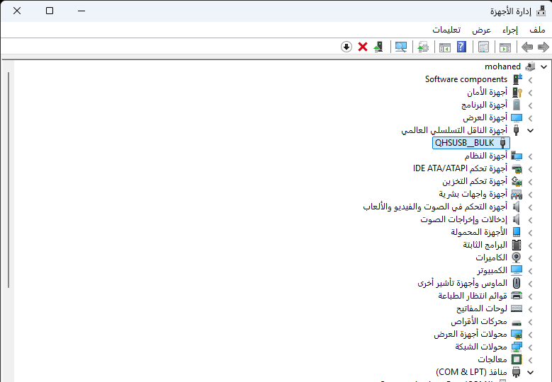552x382 pixels.
Task: Click the blue Help question-mark icon
Action: [x=461, y=47]
